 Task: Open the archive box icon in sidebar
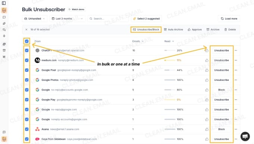pos(4,50)
